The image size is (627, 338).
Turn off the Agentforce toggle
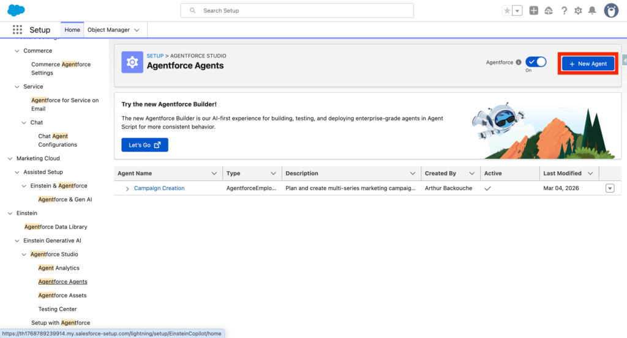coord(536,62)
